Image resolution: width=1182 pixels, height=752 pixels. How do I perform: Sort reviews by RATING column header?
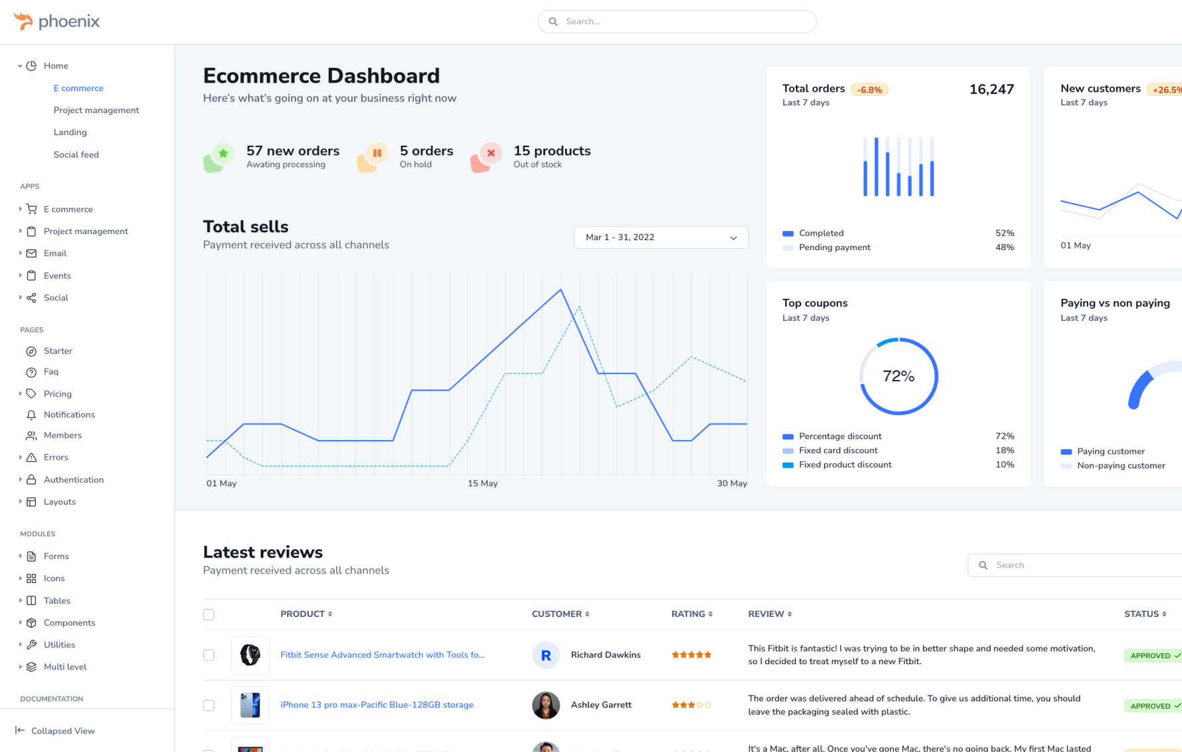[691, 614]
